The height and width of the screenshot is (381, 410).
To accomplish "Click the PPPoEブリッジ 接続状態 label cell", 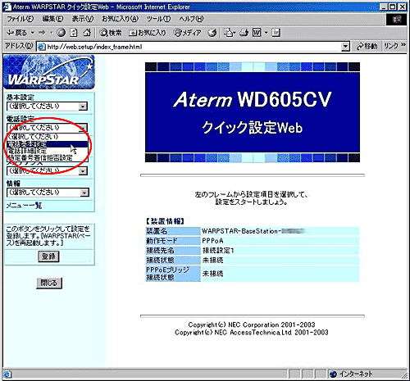I will tap(173, 274).
